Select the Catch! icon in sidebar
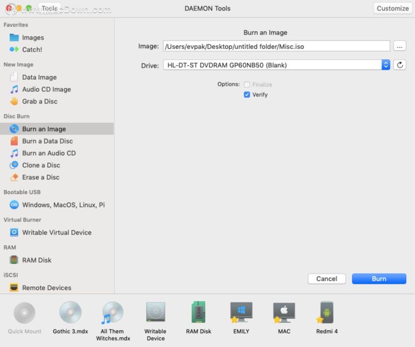 point(14,49)
